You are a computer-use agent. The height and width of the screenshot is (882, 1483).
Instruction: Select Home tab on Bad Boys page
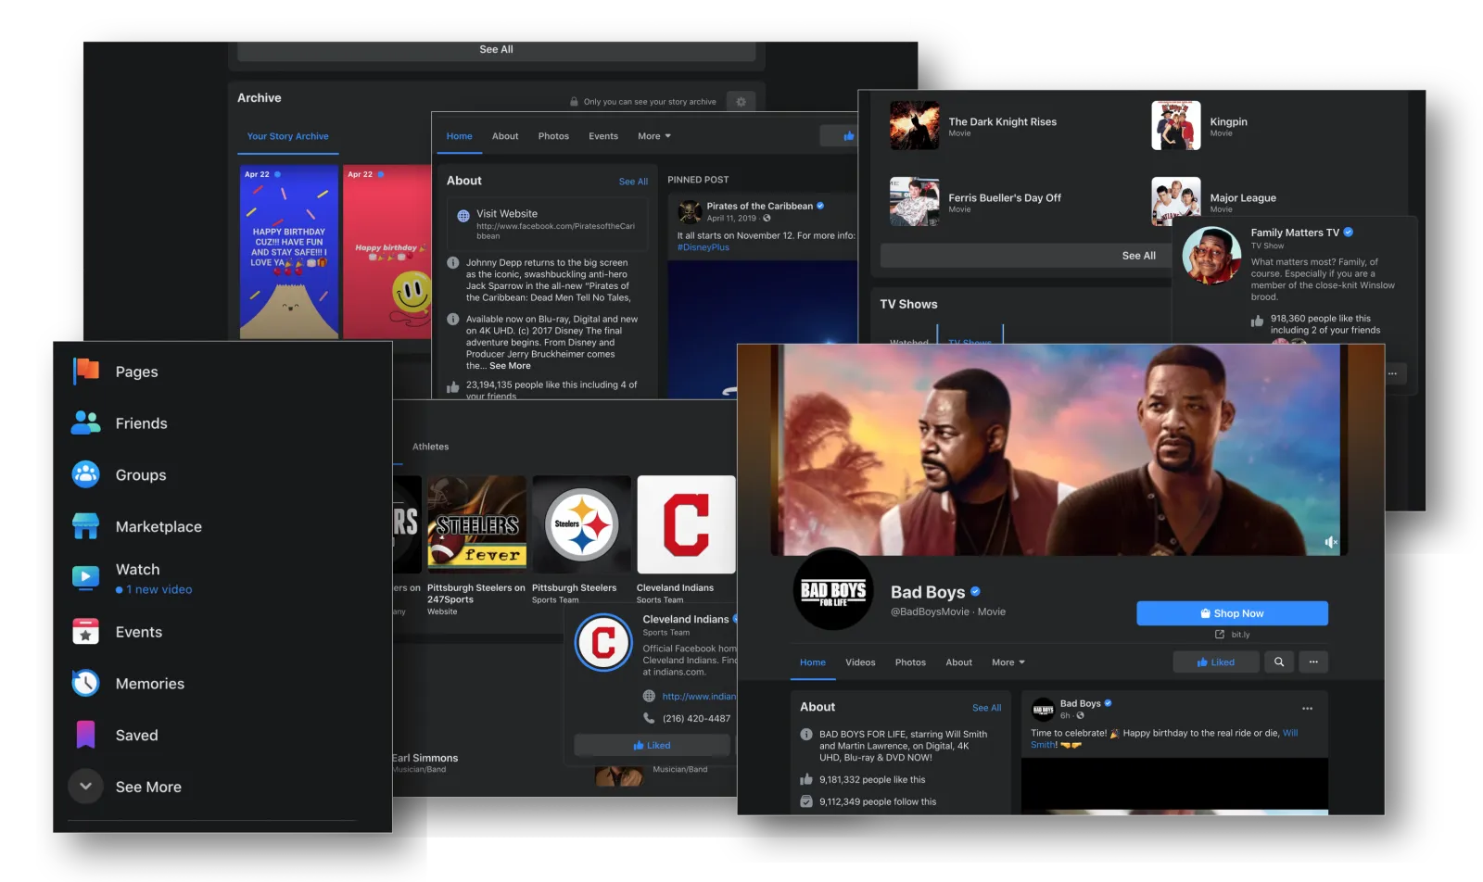pos(813,662)
